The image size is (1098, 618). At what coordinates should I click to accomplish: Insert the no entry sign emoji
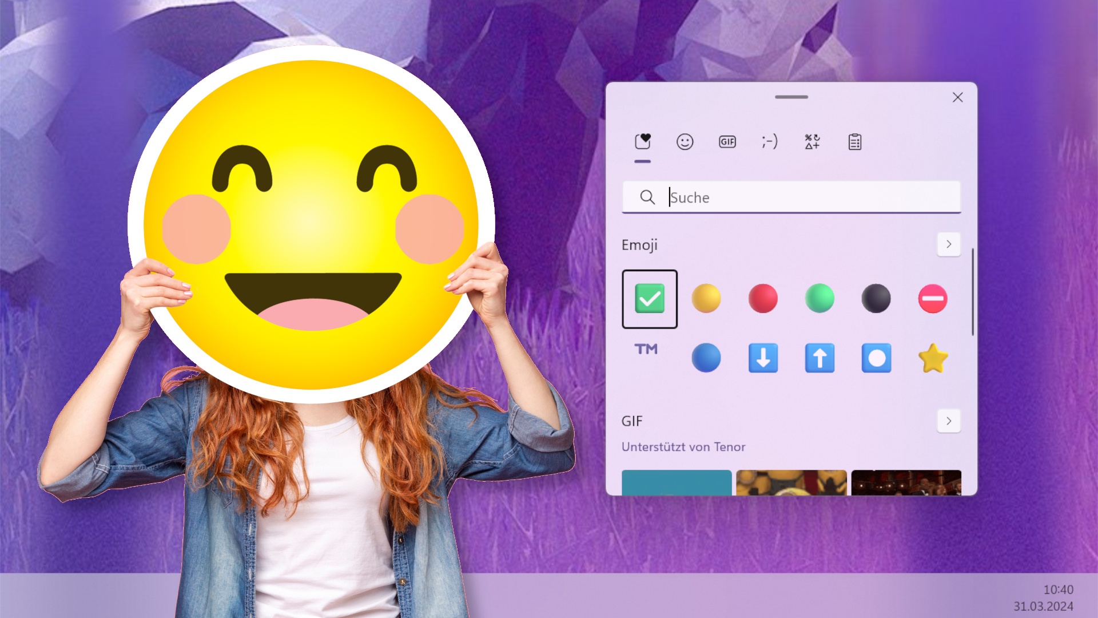tap(933, 299)
